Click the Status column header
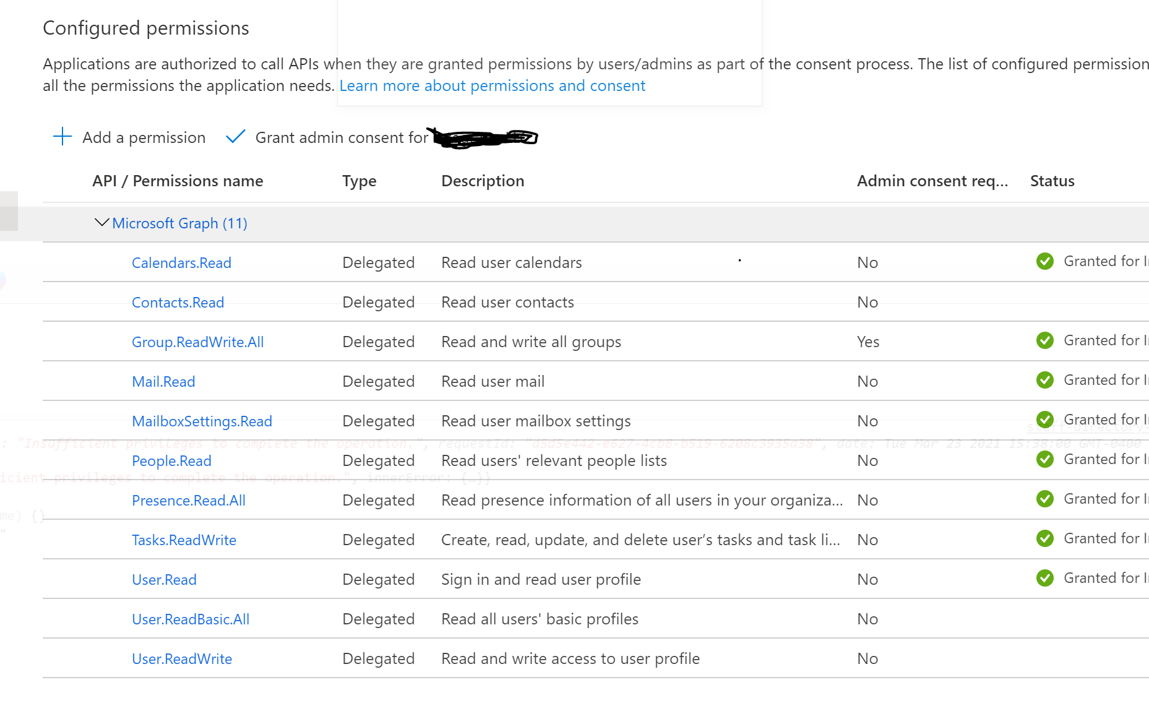1149x711 pixels. pos(1052,181)
